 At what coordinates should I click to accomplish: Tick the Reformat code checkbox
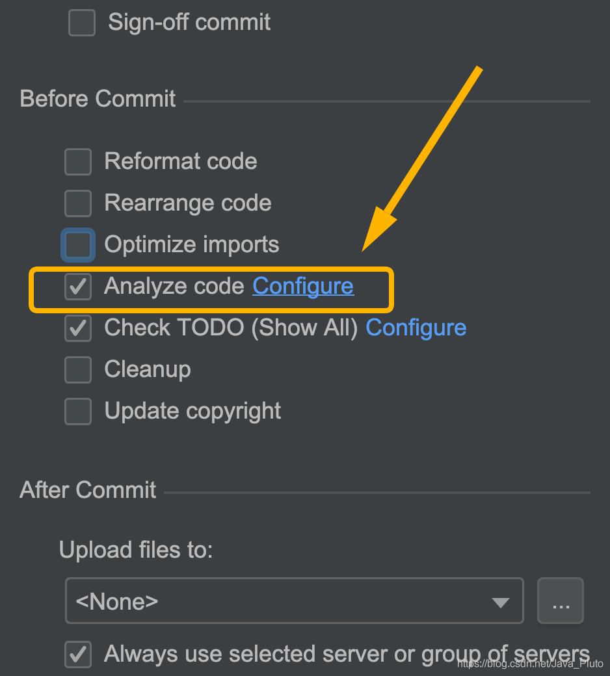coord(78,162)
